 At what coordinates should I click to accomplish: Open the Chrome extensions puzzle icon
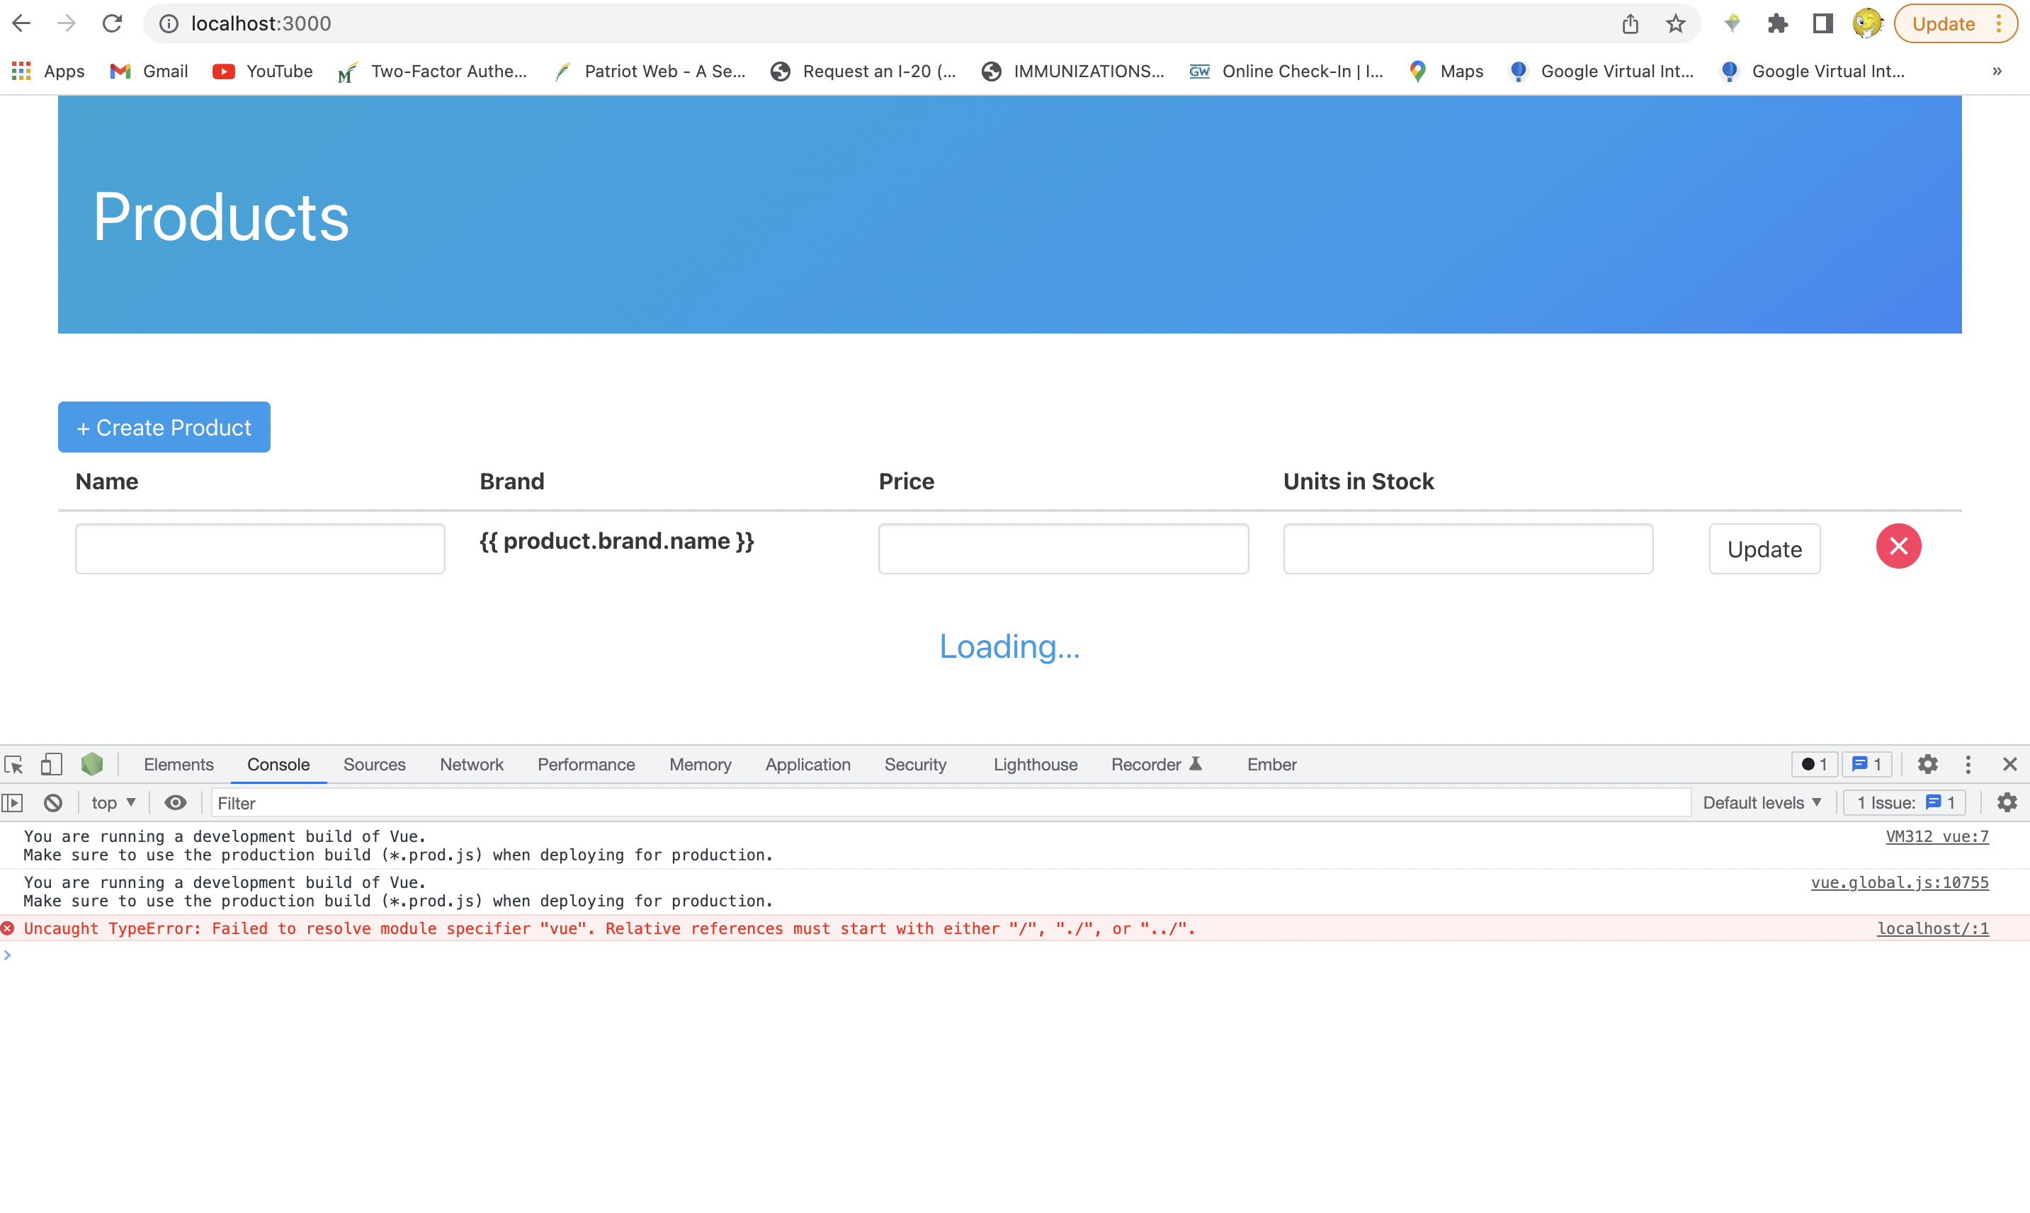(1776, 23)
